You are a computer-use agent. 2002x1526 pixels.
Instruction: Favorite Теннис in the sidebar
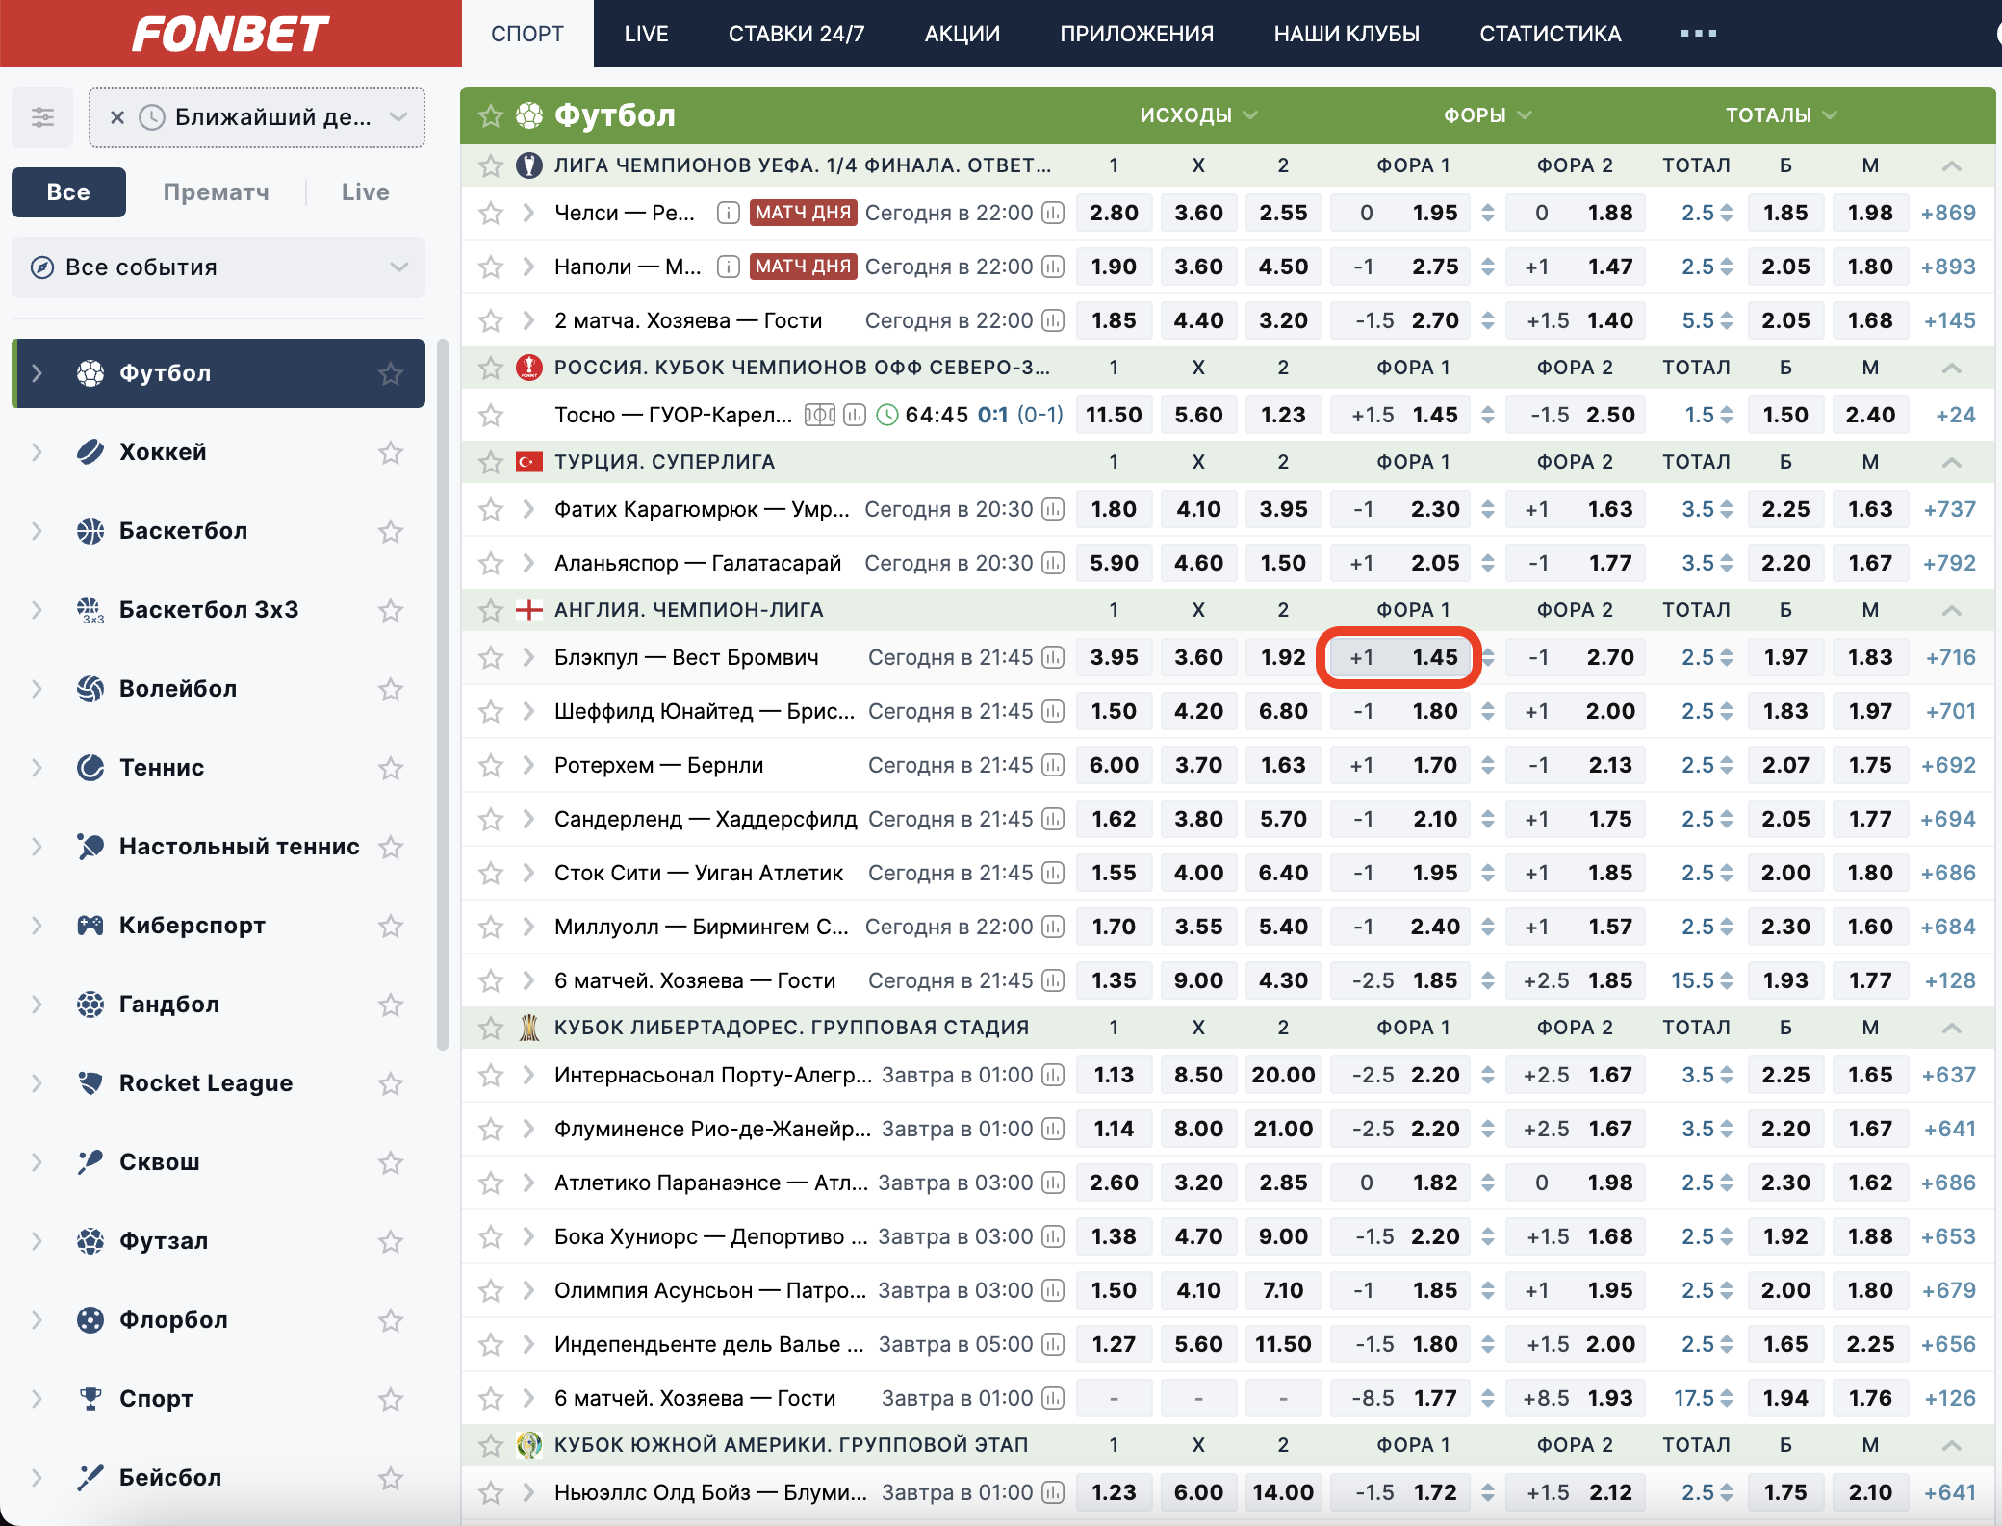[390, 768]
